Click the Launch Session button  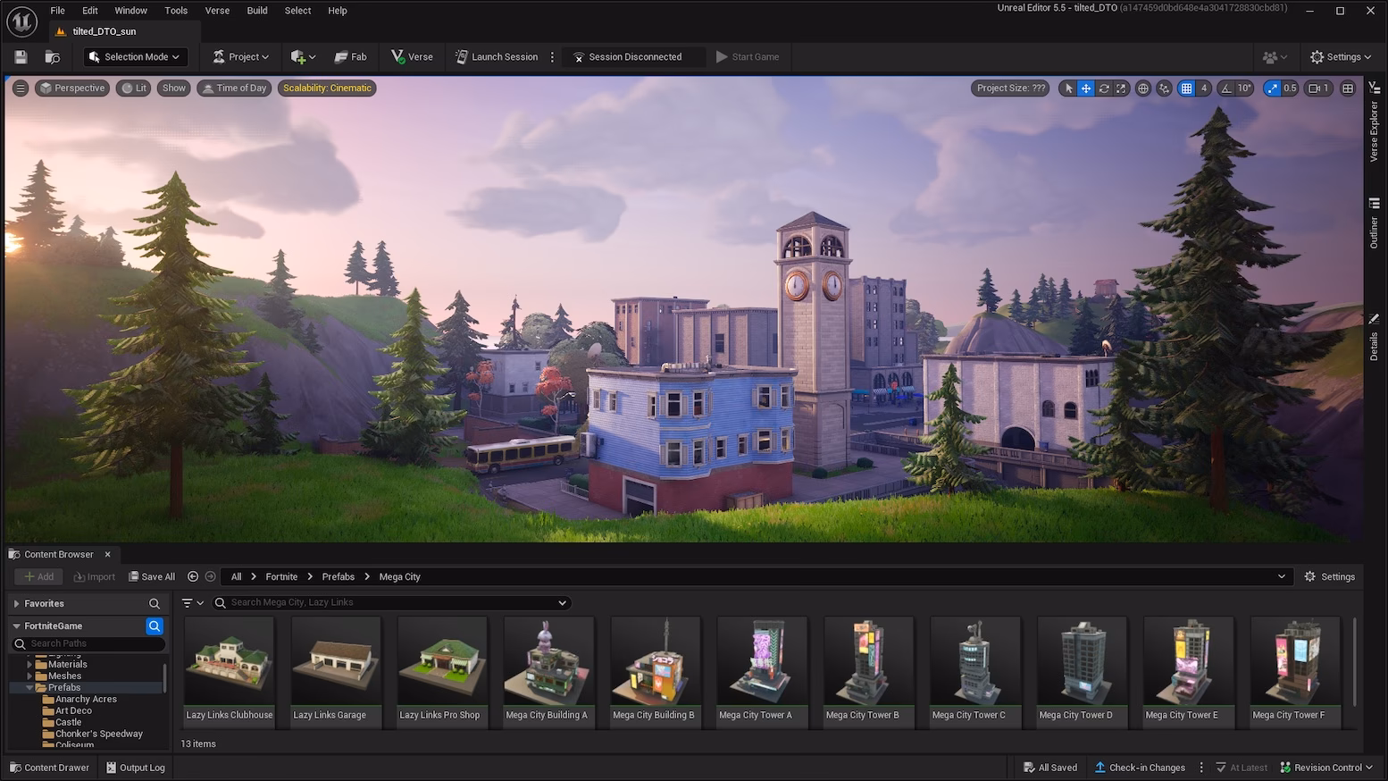[x=497, y=57]
